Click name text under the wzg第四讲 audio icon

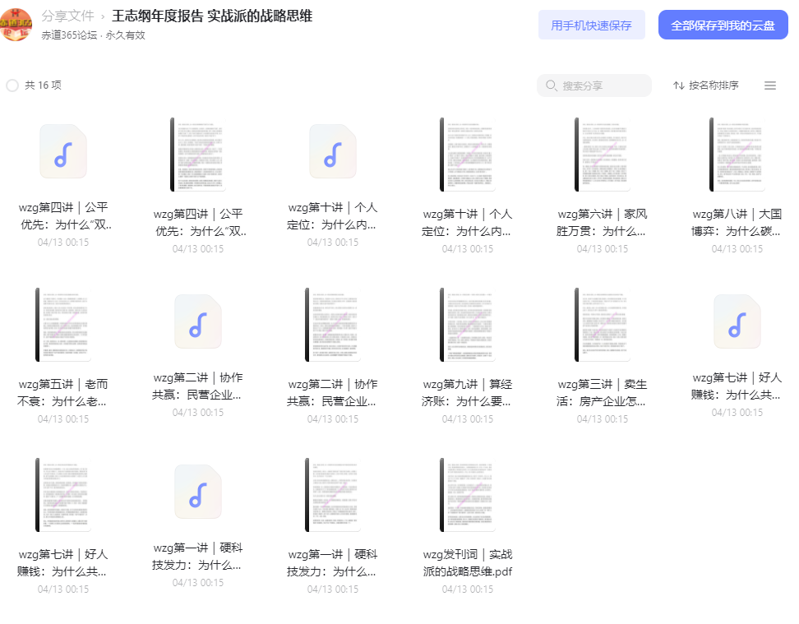pyautogui.click(x=63, y=216)
